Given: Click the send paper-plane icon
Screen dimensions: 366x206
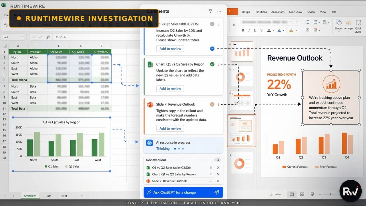Looking at the screenshot, I should pyautogui.click(x=217, y=193).
